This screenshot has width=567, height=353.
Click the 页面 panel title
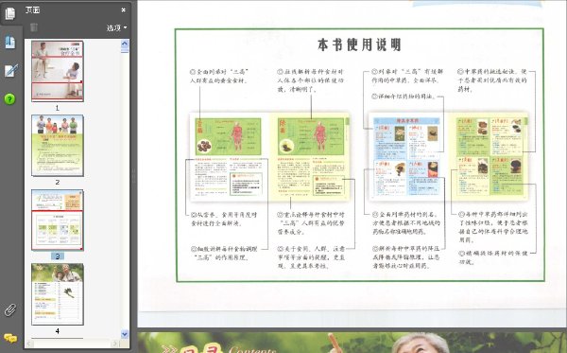[32, 10]
